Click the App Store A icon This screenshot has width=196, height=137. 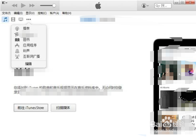click(x=17, y=45)
